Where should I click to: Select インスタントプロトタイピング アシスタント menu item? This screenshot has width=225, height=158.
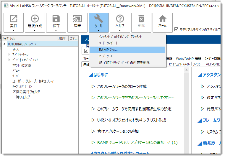click(127, 37)
